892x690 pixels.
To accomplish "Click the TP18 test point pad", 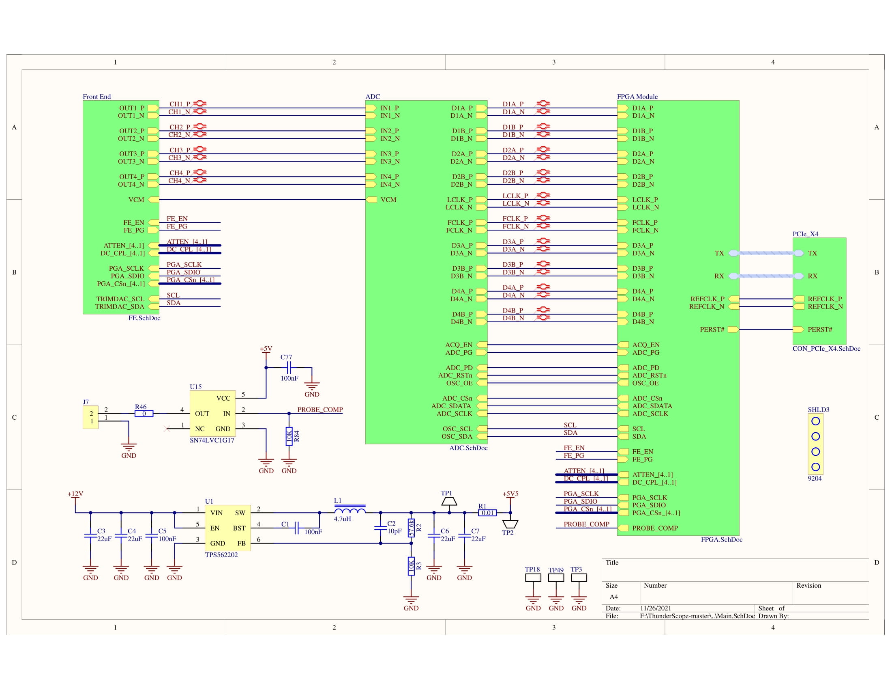I will [533, 578].
